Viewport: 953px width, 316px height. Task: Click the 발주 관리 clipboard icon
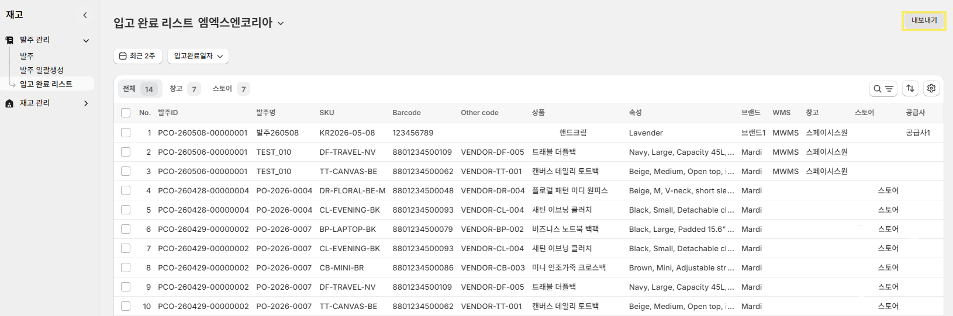[9, 40]
